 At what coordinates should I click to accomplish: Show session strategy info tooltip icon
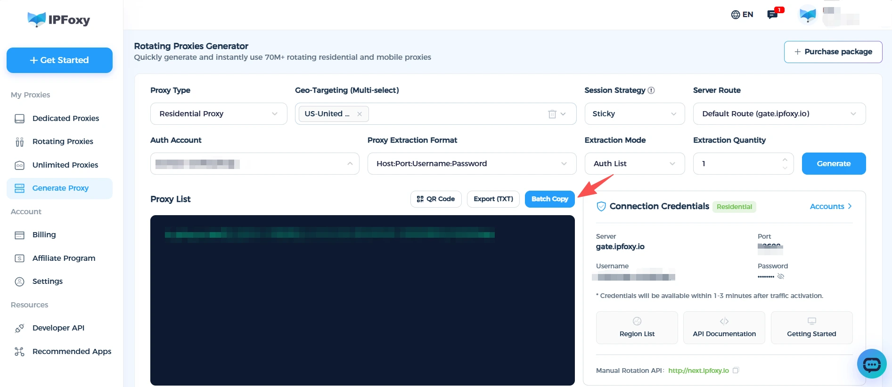point(651,90)
